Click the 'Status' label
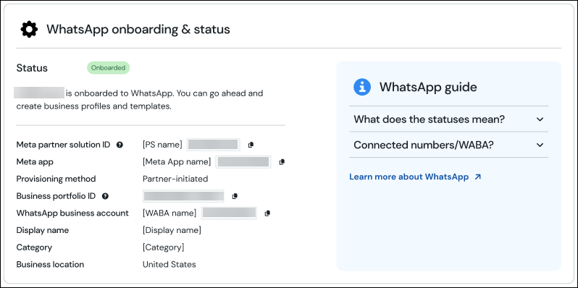The image size is (578, 288). [x=32, y=68]
